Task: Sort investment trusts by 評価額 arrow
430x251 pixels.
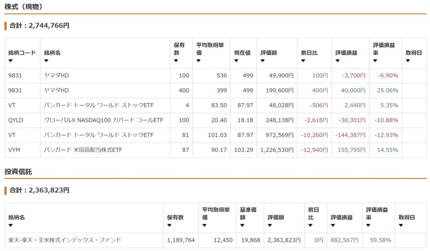Action: click(x=270, y=225)
